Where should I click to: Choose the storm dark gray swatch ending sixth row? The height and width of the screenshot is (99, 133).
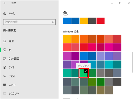117,82
